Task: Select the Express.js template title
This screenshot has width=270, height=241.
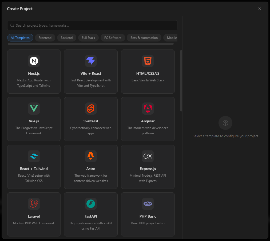Action: [148, 169]
